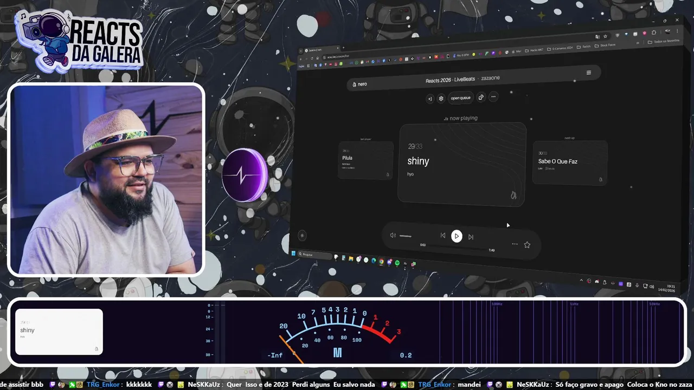The image size is (694, 390).
Task: Click the browser back arrow
Action: point(301,58)
